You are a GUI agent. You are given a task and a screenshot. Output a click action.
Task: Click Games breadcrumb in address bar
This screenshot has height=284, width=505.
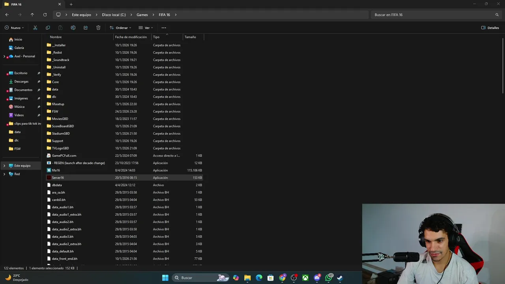tap(142, 15)
